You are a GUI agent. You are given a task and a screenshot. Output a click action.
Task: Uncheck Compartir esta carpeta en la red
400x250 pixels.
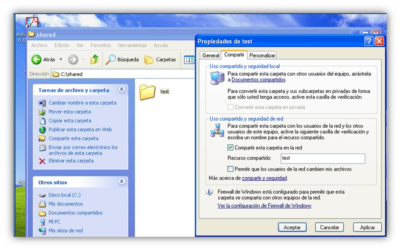230,148
